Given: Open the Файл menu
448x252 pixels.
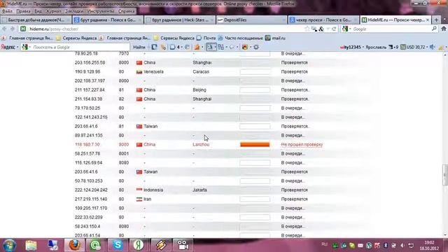Looking at the screenshot, I should (x=7, y=11).
